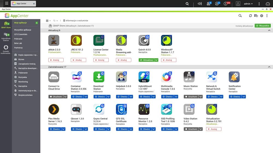Image resolution: width=273 pixels, height=153 pixels.
Task: Open the Notification Center app icon
Action: click(234, 77)
